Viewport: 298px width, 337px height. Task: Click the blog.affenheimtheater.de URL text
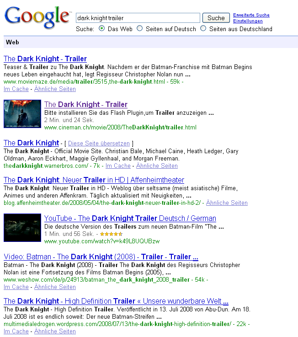102,203
